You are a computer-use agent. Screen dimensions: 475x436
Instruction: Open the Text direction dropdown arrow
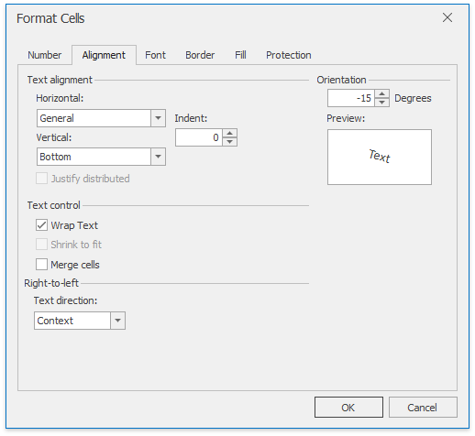click(117, 321)
